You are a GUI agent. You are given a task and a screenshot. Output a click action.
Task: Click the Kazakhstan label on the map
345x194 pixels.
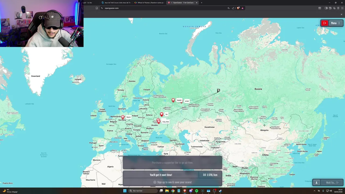tap(209, 127)
